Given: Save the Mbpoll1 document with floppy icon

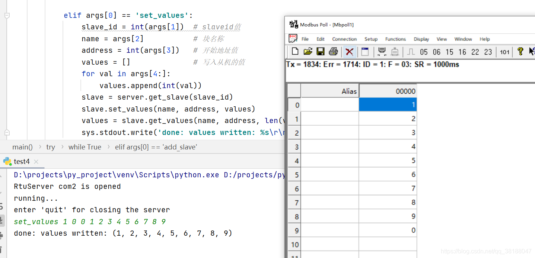Looking at the screenshot, I should click(x=320, y=52).
